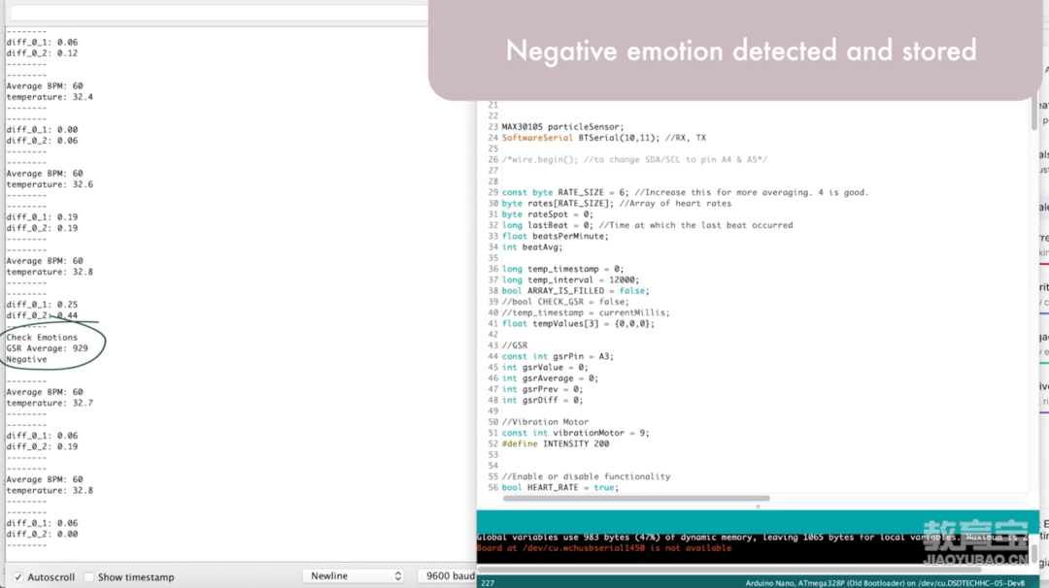Click the 'diff_0_1: 0.25' output line
The height and width of the screenshot is (588, 1049).
point(42,304)
